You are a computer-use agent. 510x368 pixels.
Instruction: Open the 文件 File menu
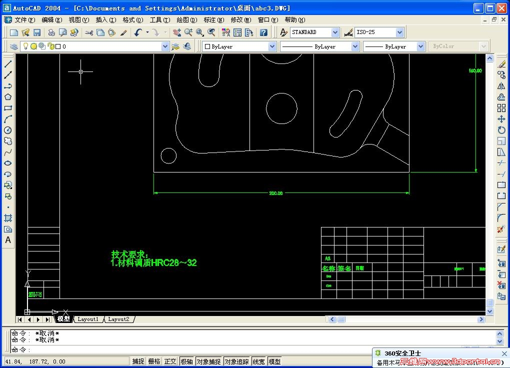24,20
